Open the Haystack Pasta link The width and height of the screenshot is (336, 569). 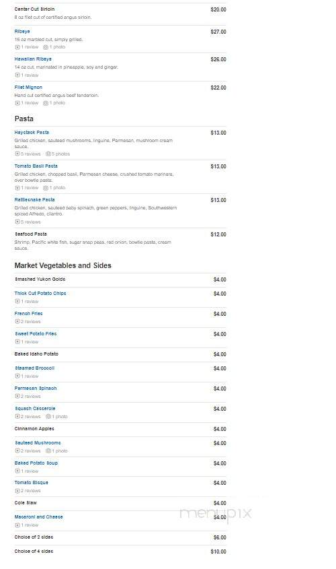(x=32, y=133)
